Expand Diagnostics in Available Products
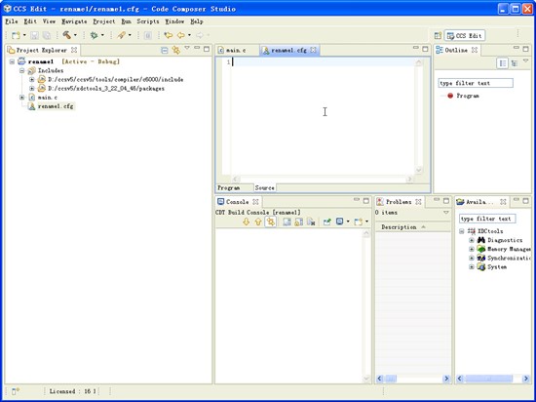Viewport: 536px width, 402px height. [472, 240]
